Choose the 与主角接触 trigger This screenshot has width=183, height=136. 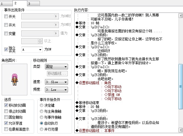click(x=42, y=111)
